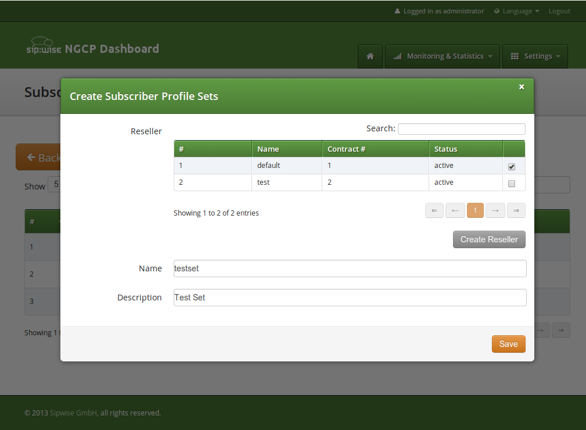The width and height of the screenshot is (586, 430).
Task: Click inside the Search field
Action: click(461, 128)
